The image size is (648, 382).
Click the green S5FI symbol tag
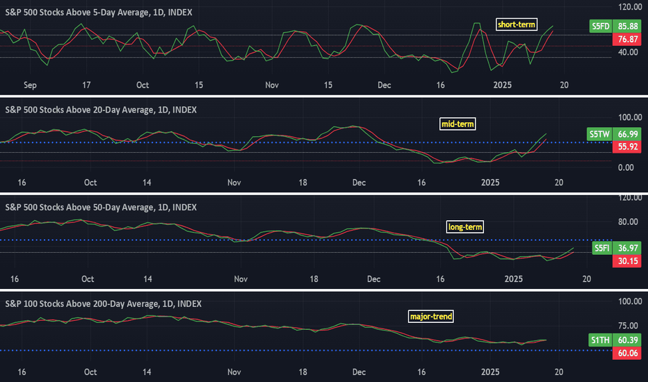point(601,248)
